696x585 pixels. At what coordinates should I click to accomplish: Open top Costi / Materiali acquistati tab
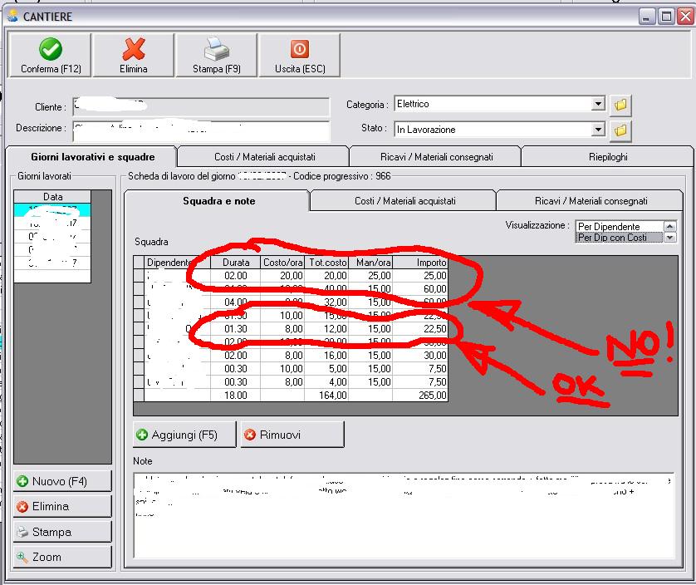coord(265,157)
